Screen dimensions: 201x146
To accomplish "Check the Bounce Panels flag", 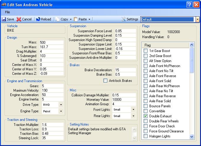I will point(145,106).
